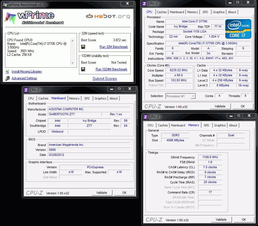Click the Command Rate 1T value
The height and width of the screenshot is (226, 258).
[210, 192]
